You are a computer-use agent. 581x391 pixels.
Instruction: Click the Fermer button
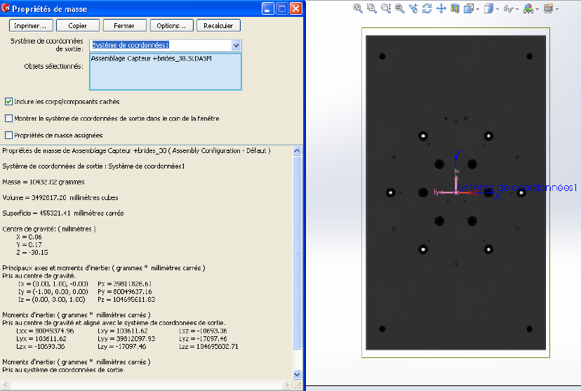coord(124,25)
